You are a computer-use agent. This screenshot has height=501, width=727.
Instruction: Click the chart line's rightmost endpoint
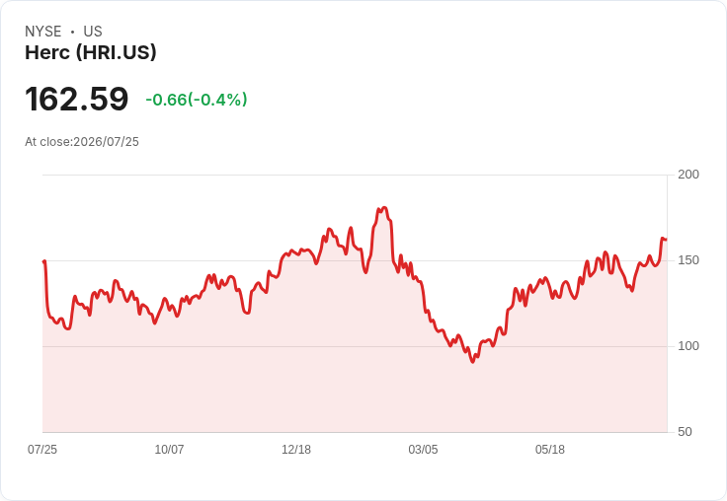pyautogui.click(x=666, y=240)
